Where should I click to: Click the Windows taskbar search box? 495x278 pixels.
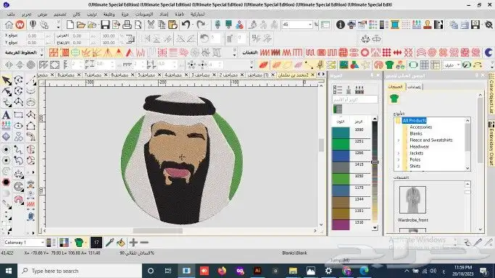(80, 271)
